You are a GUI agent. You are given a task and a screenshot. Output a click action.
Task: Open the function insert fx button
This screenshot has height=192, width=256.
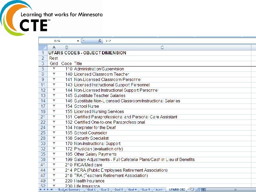(x=100, y=41)
